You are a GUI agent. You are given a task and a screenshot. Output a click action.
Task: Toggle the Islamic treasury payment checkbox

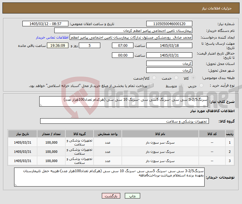[152, 85]
